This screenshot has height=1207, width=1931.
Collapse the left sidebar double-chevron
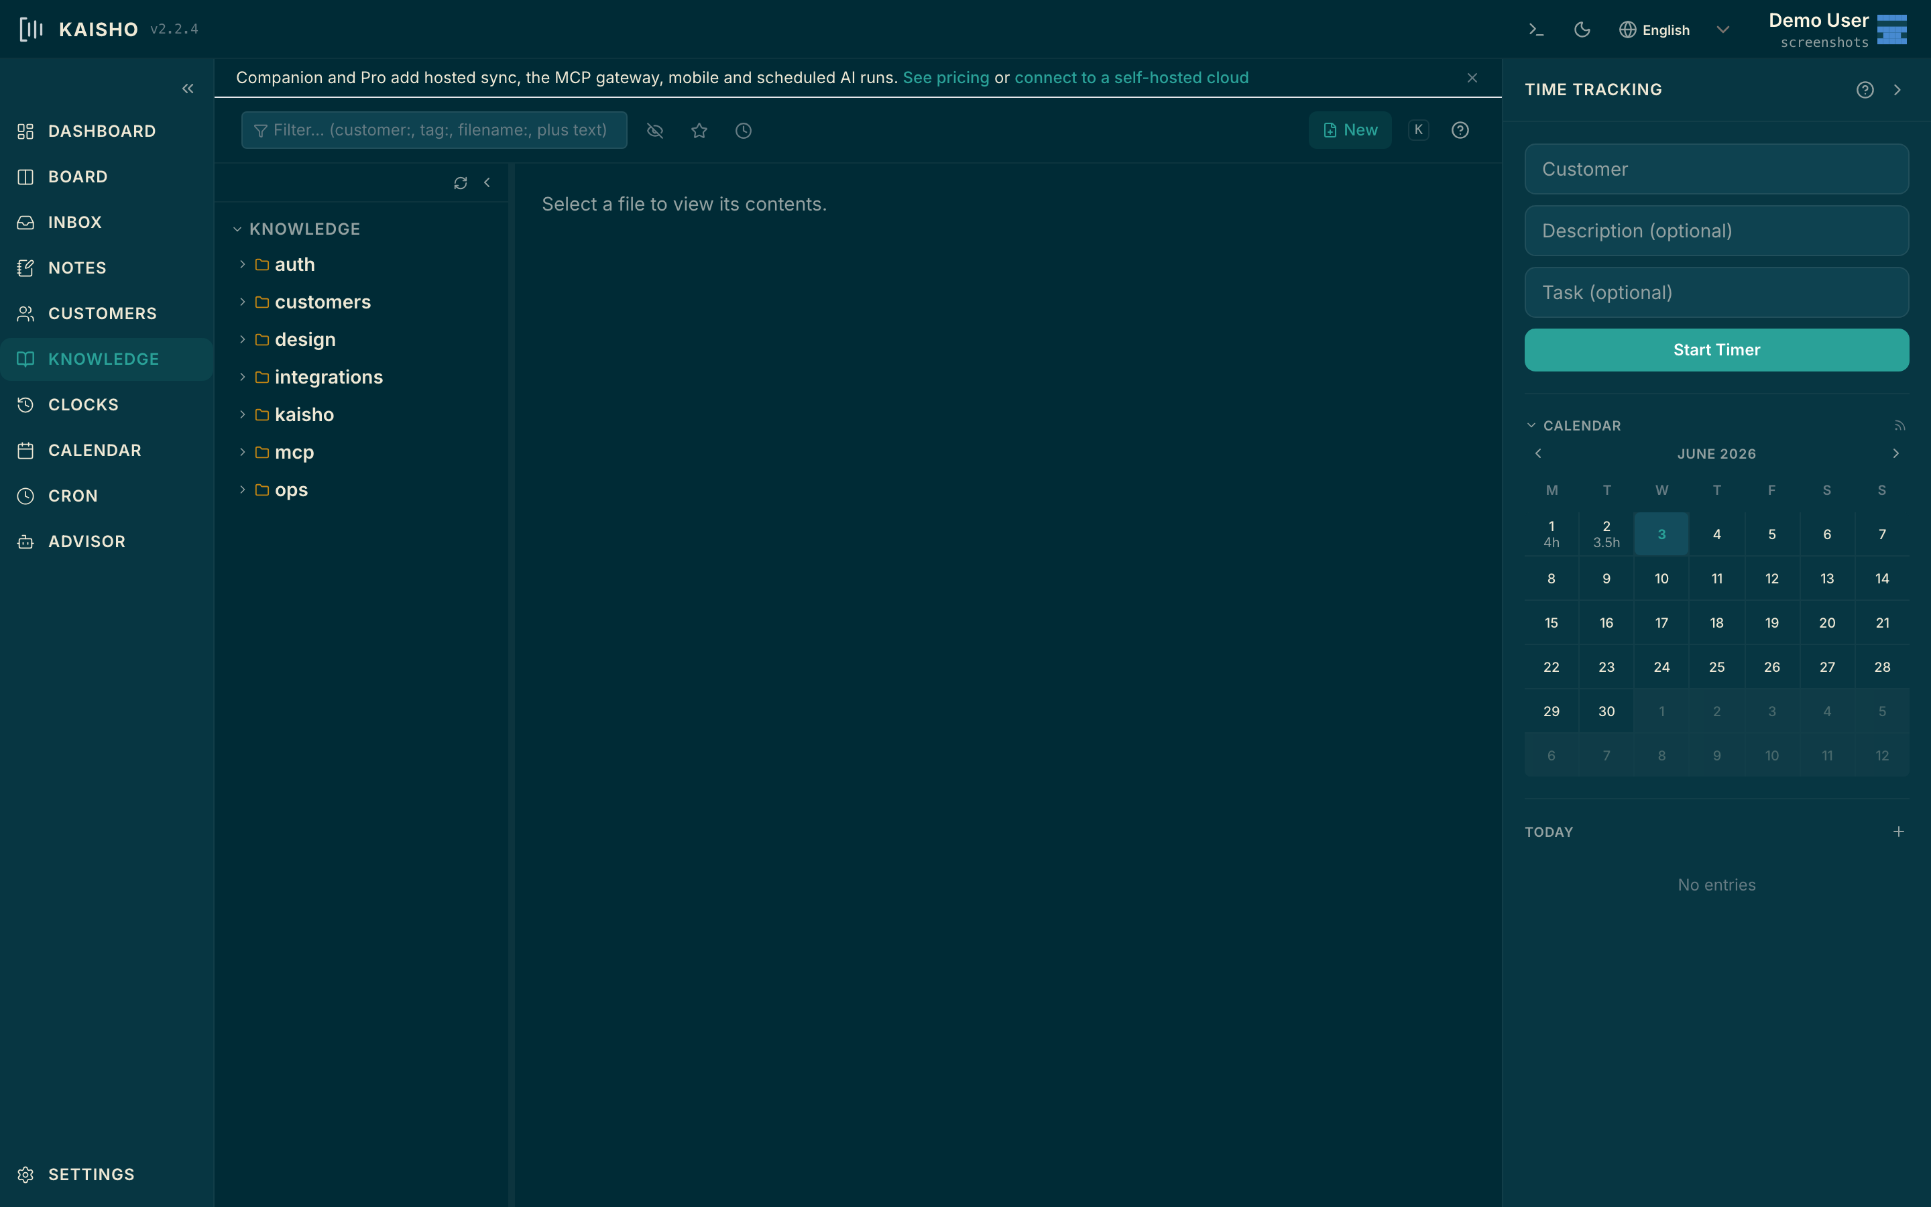188,89
